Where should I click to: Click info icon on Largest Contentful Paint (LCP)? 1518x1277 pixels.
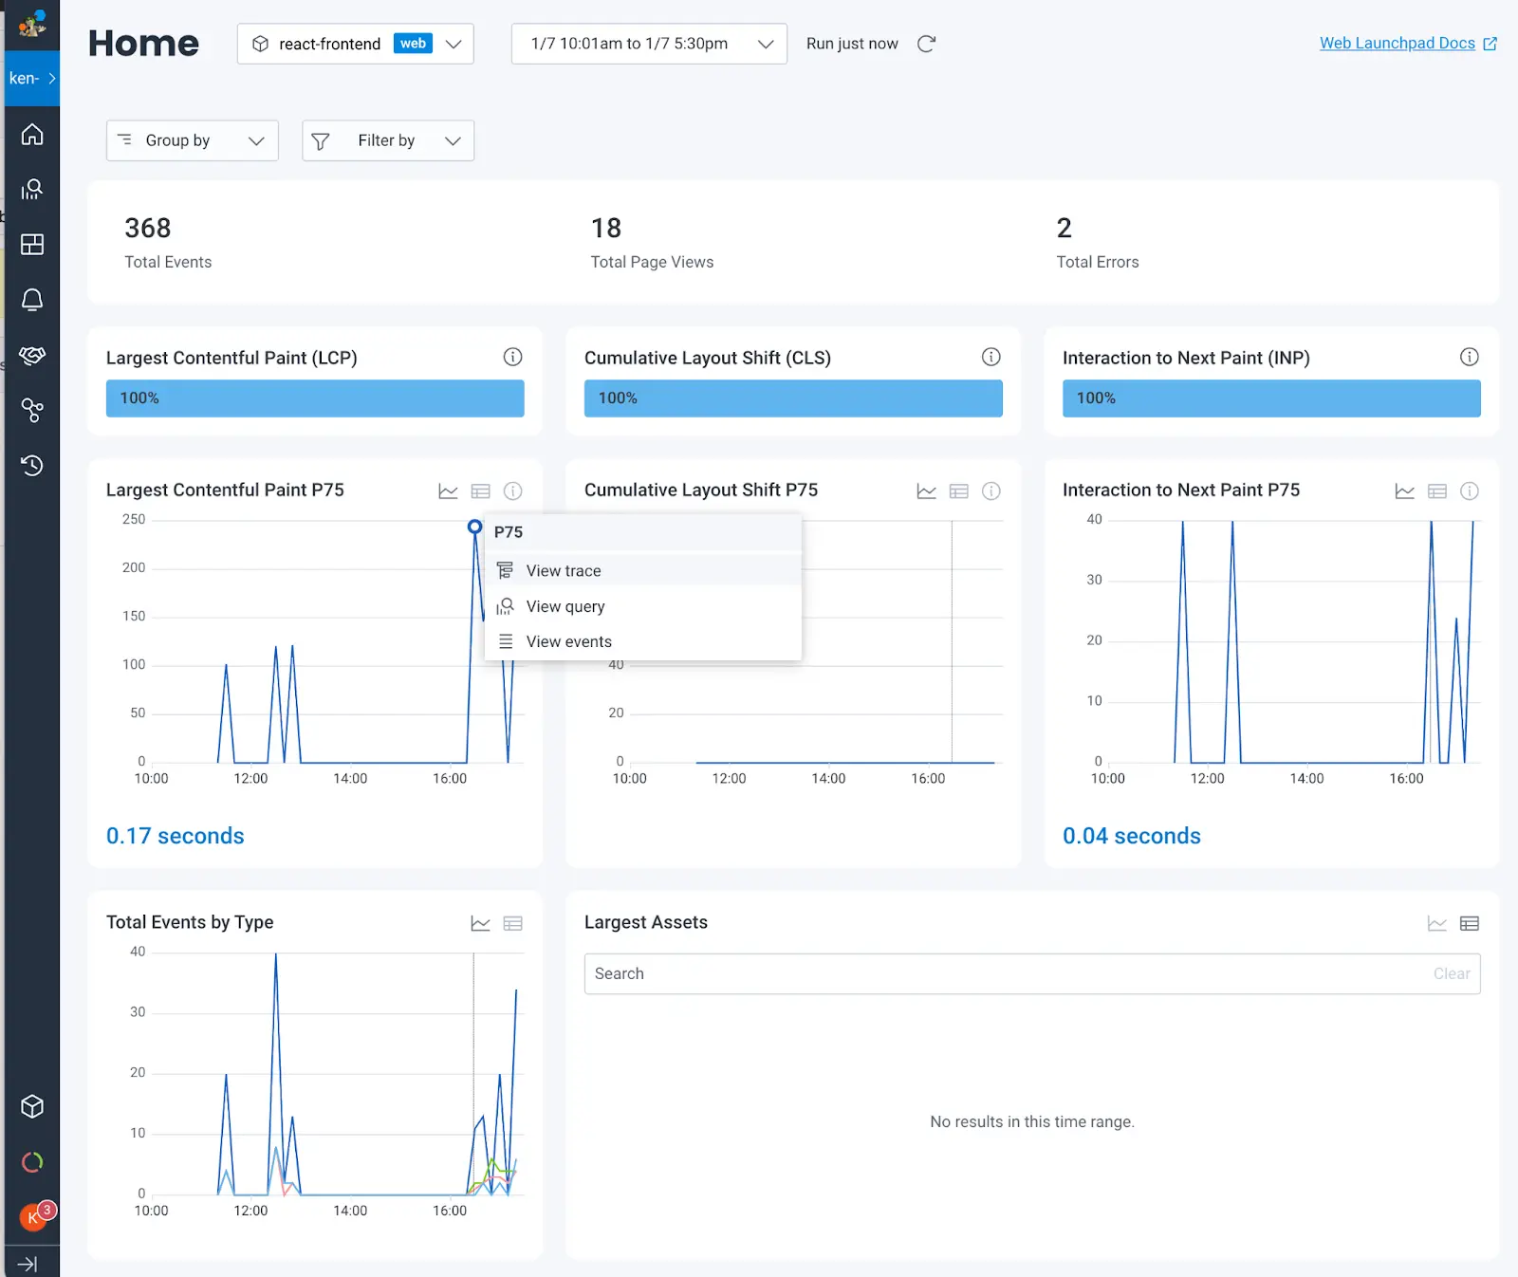tap(512, 357)
